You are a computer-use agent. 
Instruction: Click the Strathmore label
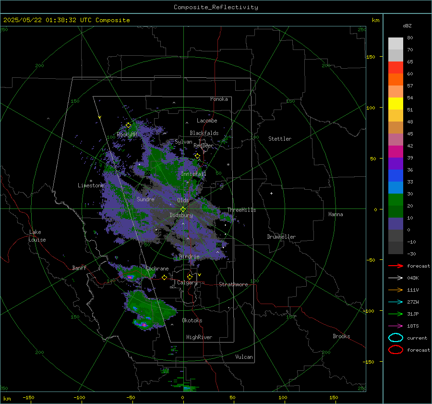(x=233, y=284)
